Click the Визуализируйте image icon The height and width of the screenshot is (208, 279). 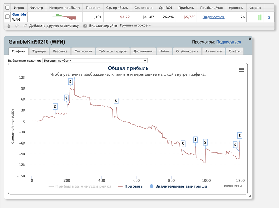tap(85, 26)
